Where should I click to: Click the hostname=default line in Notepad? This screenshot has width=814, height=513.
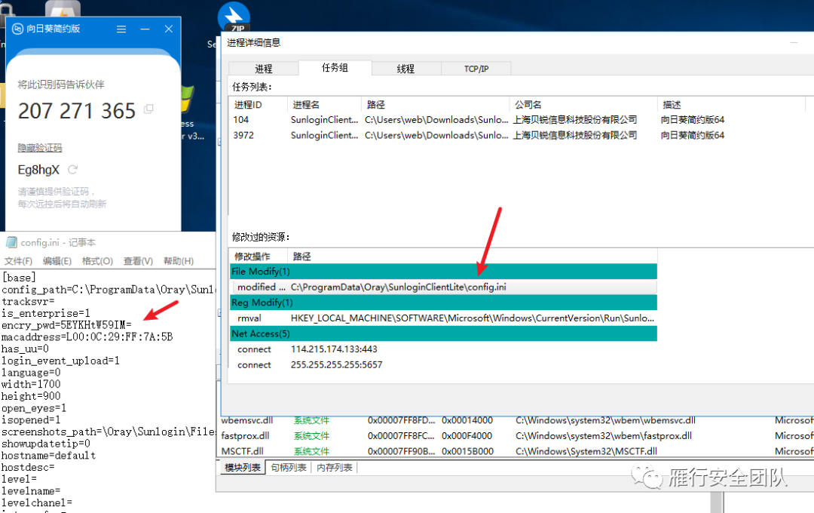[x=48, y=456]
